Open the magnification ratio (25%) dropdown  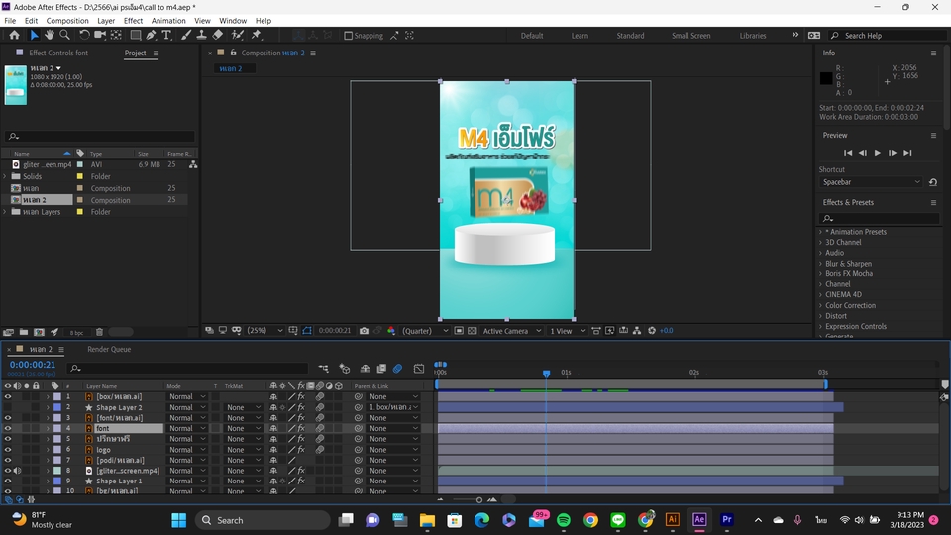[265, 331]
